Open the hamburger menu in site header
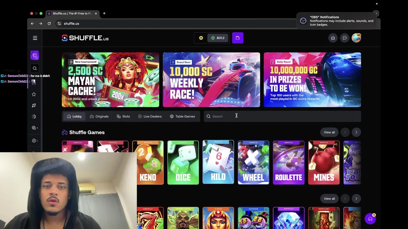This screenshot has height=229, width=408. [x=35, y=38]
